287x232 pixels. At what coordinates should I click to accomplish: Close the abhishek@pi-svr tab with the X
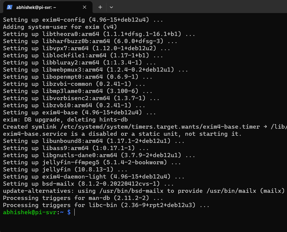(84, 7)
